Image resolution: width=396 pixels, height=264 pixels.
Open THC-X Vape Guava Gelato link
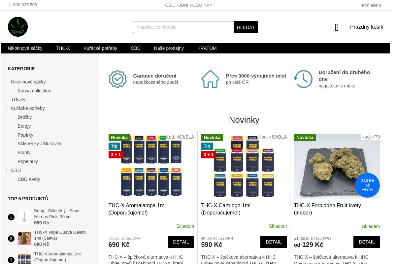coord(60,235)
